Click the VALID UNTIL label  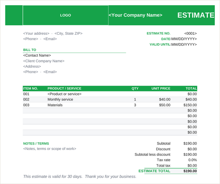[x=160, y=45]
